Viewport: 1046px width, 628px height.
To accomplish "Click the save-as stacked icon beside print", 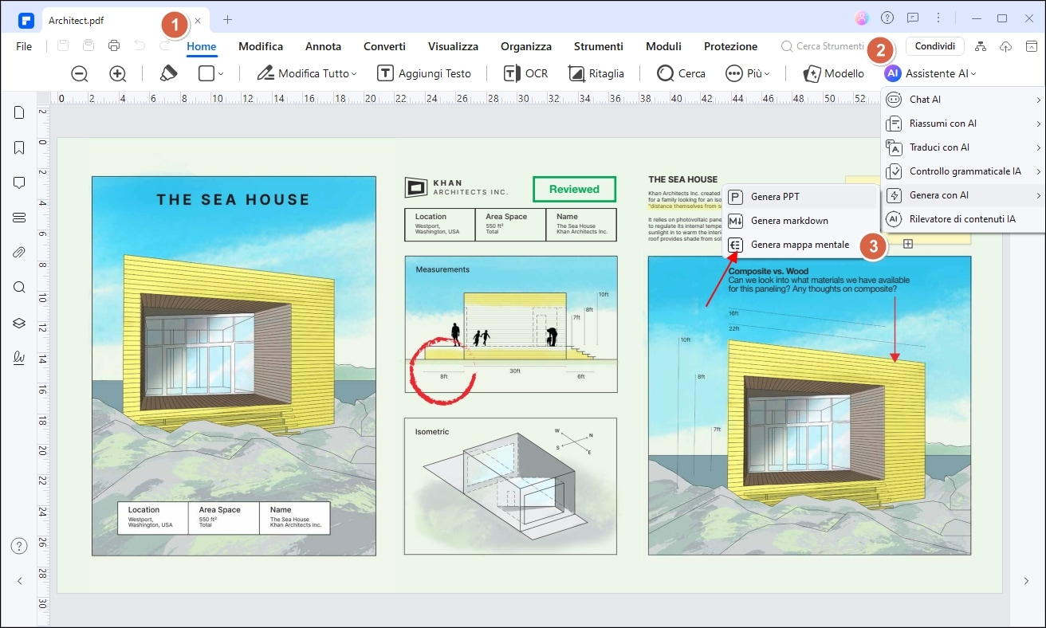I will 88,46.
